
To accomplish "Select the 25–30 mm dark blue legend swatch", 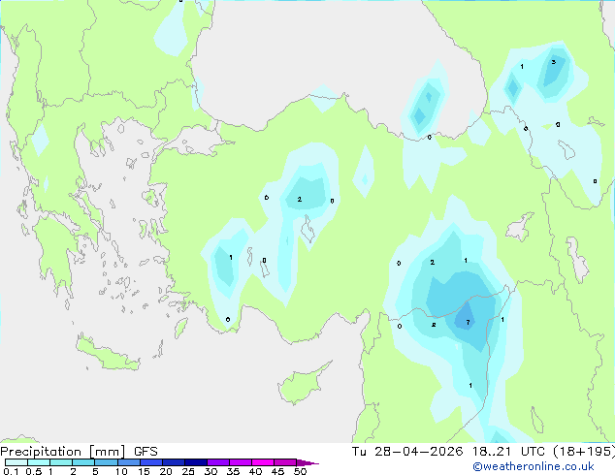I will click(195, 462).
